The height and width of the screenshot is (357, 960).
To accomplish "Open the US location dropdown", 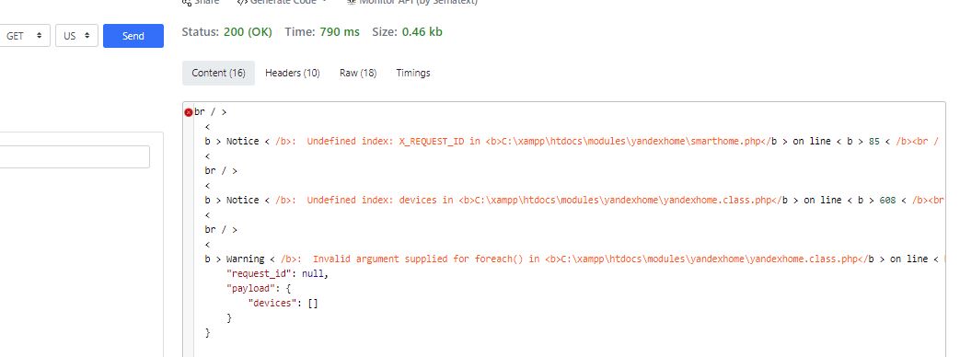I will [x=76, y=36].
